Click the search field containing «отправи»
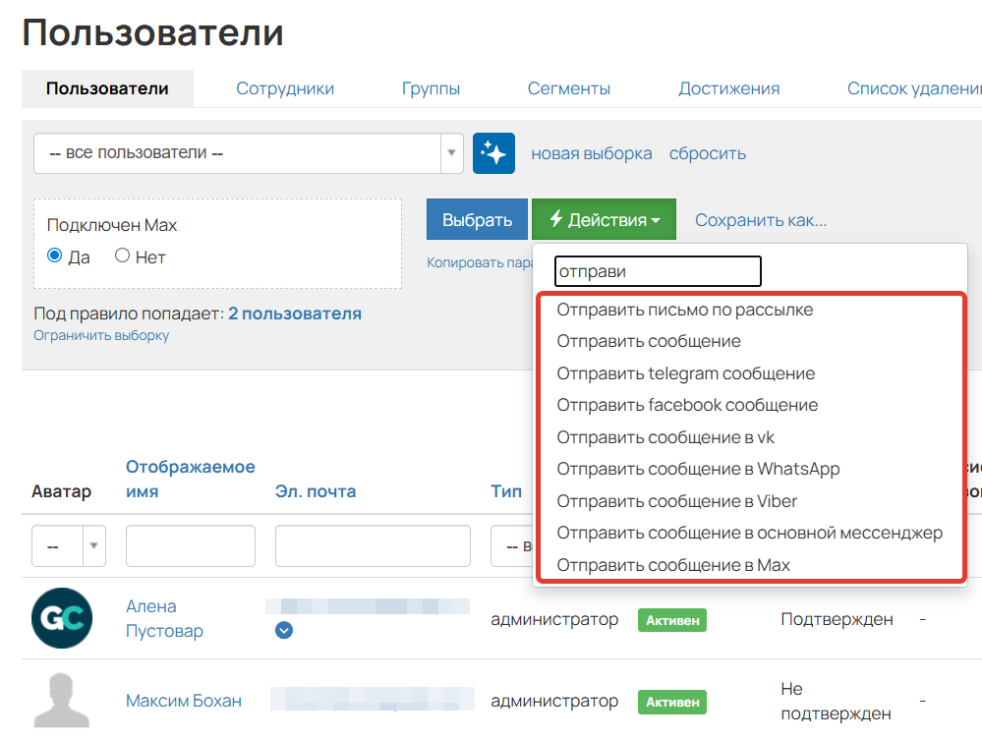 [657, 270]
